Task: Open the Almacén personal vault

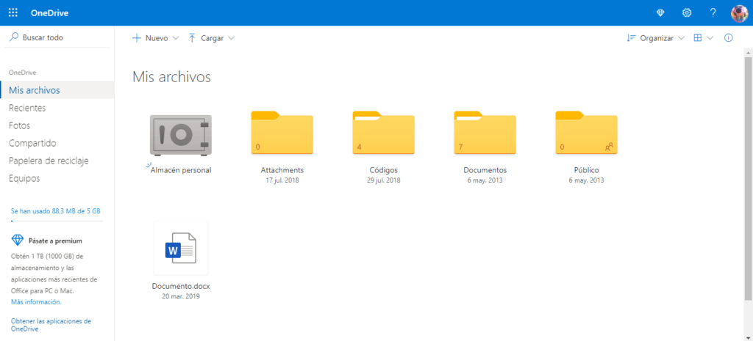Action: point(180,135)
